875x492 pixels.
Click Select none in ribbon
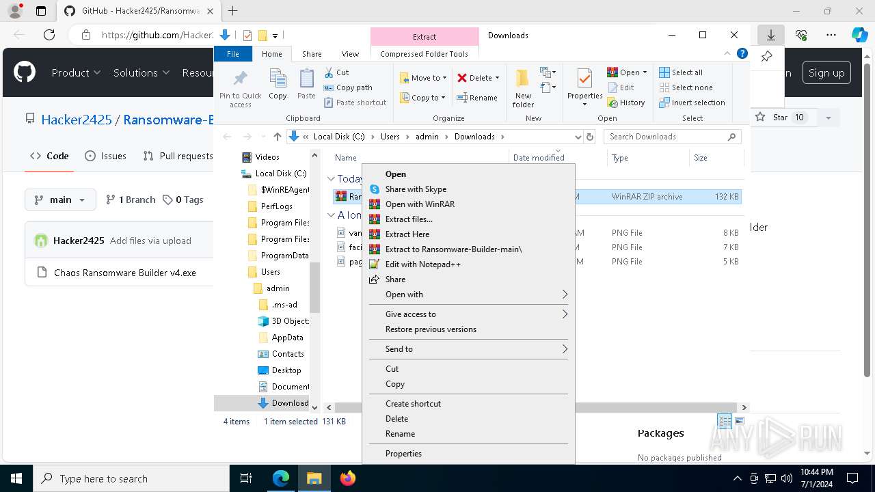pyautogui.click(x=686, y=87)
